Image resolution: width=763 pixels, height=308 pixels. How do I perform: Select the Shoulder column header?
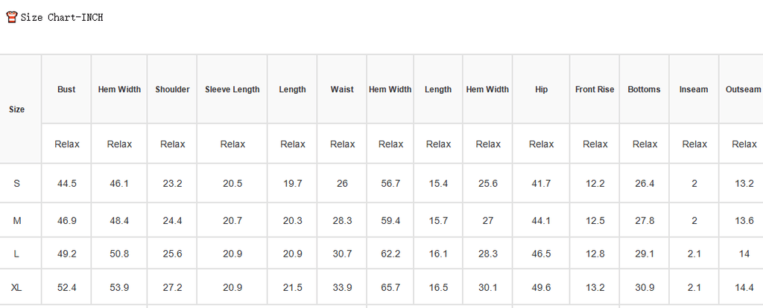coord(172,89)
